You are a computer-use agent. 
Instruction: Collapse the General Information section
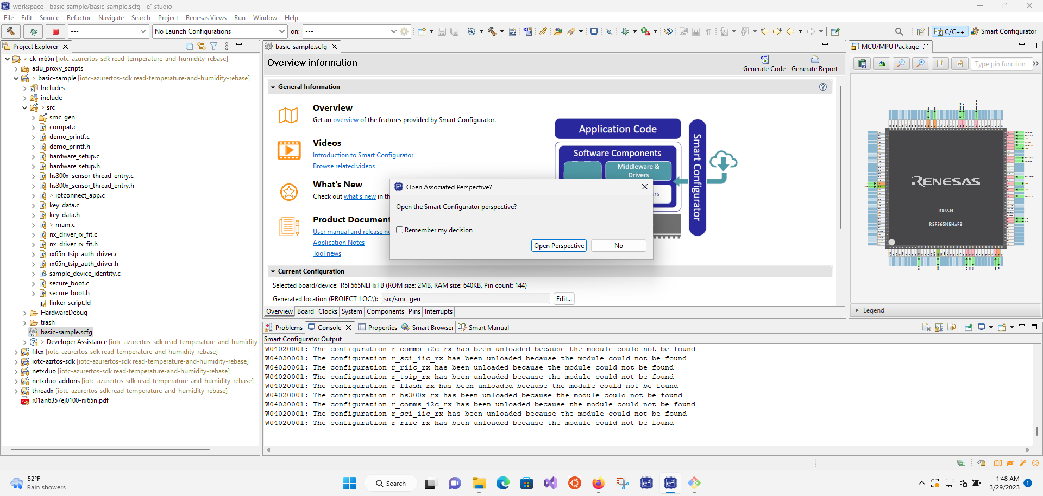pyautogui.click(x=273, y=87)
